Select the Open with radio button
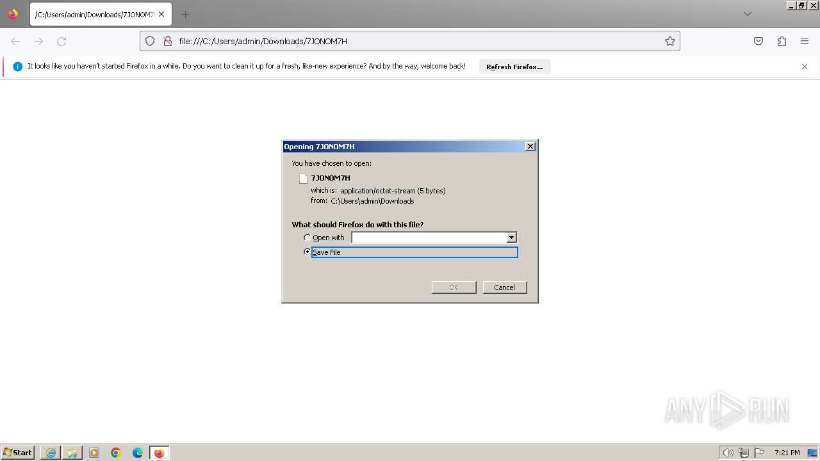Image resolution: width=820 pixels, height=461 pixels. point(307,238)
